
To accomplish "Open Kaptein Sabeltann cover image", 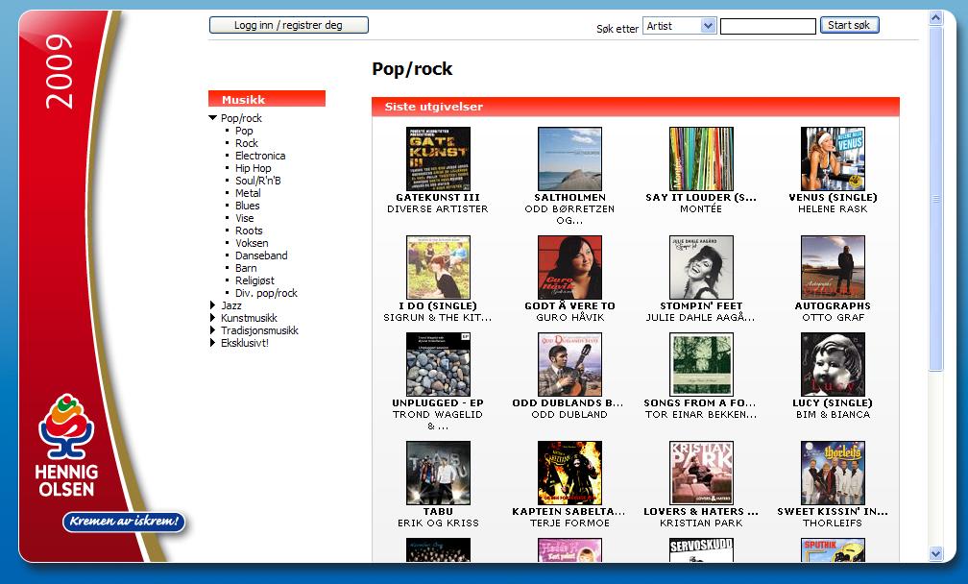I will coord(569,473).
